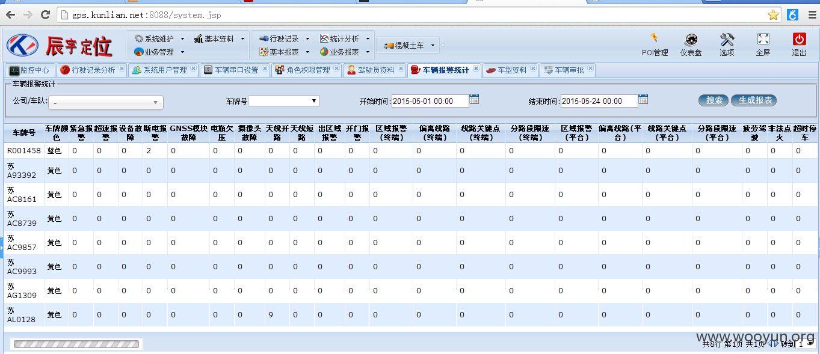Switch to the 监控中心 tab

29,70
